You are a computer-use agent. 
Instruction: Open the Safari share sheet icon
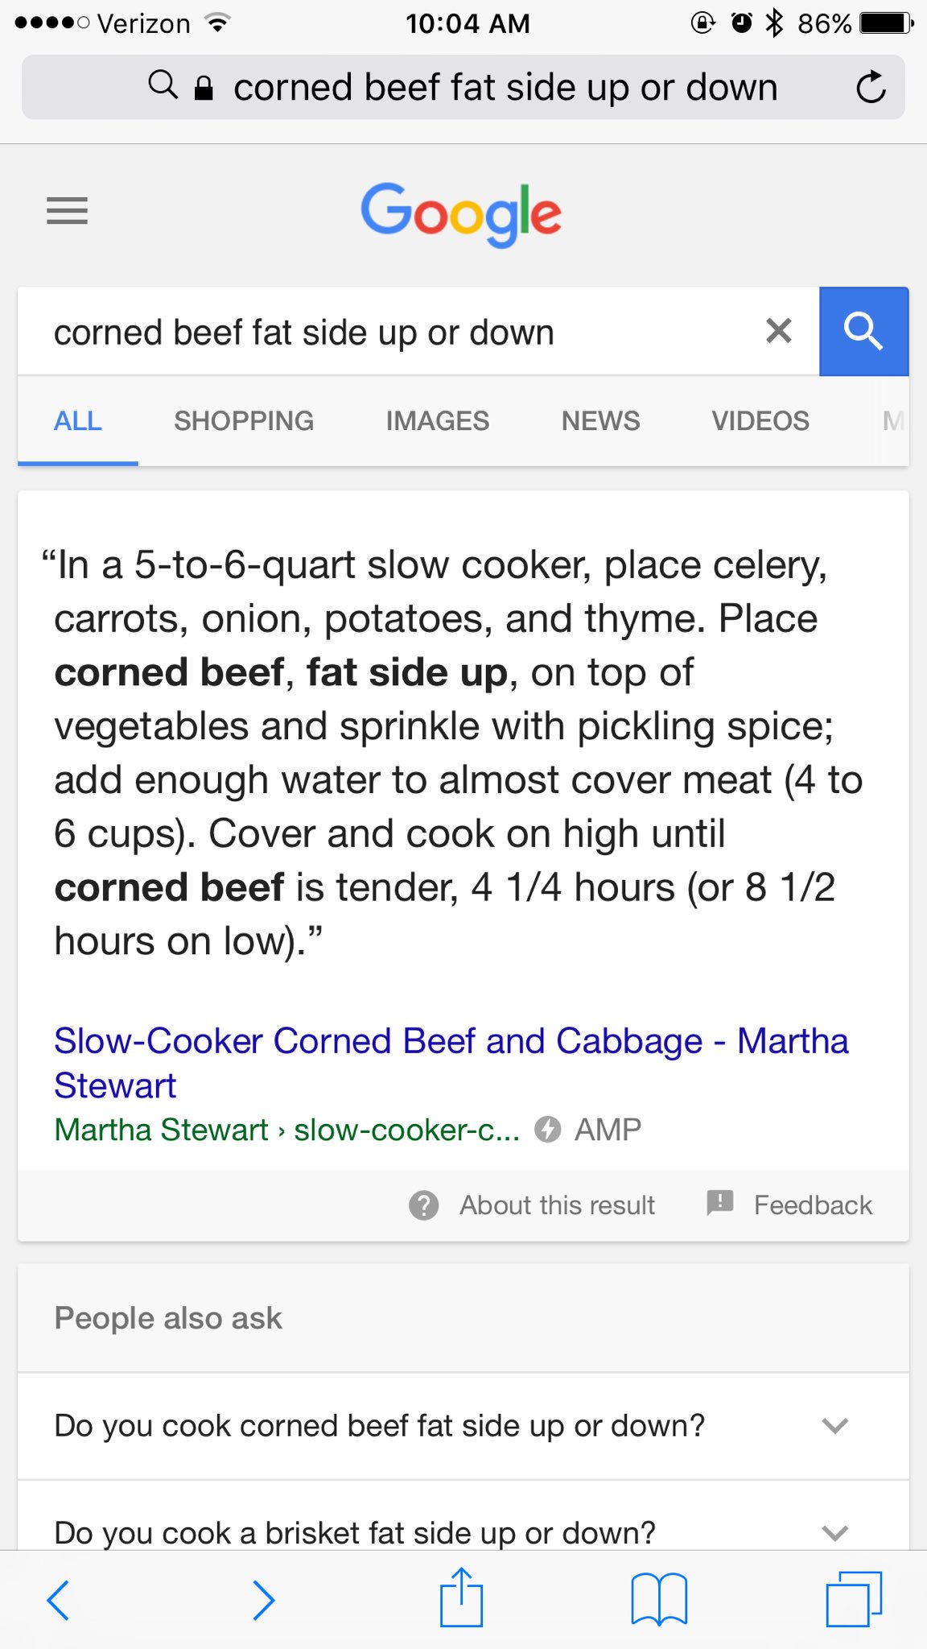[461, 1597]
